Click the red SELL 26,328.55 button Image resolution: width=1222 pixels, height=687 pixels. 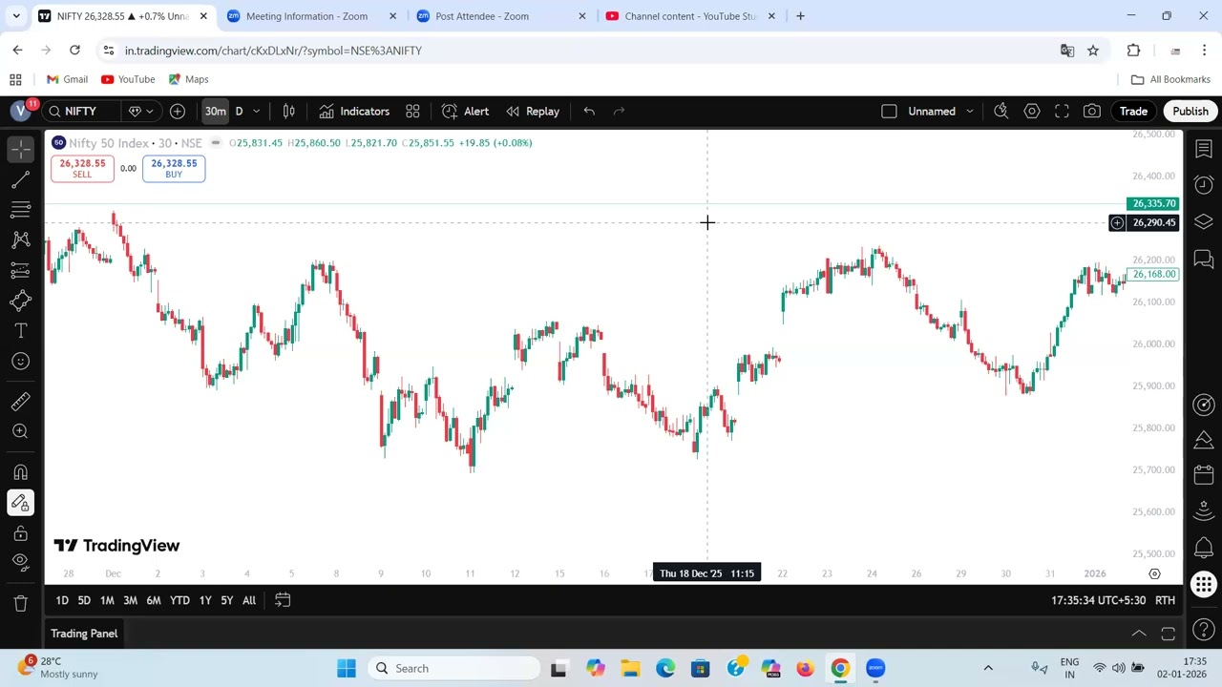(82, 169)
